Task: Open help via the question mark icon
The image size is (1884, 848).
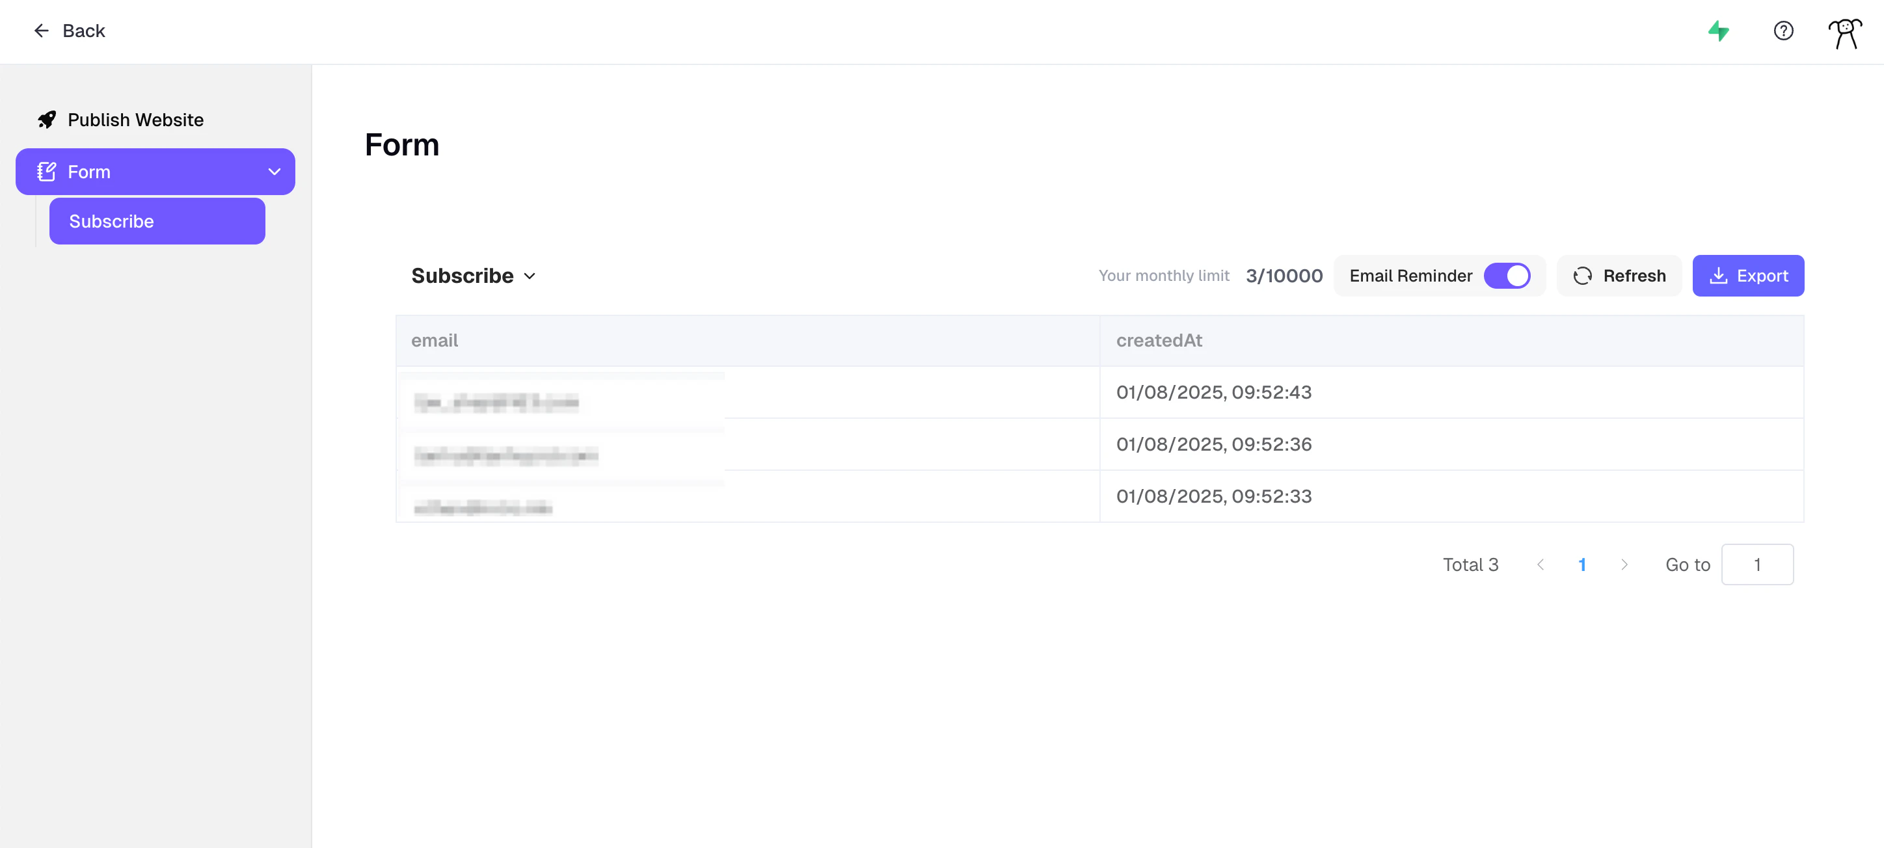Action: click(x=1783, y=31)
